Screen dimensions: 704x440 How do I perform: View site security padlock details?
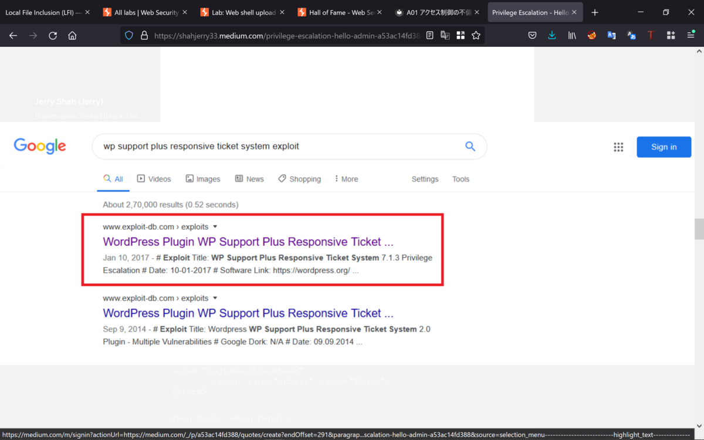tap(144, 36)
